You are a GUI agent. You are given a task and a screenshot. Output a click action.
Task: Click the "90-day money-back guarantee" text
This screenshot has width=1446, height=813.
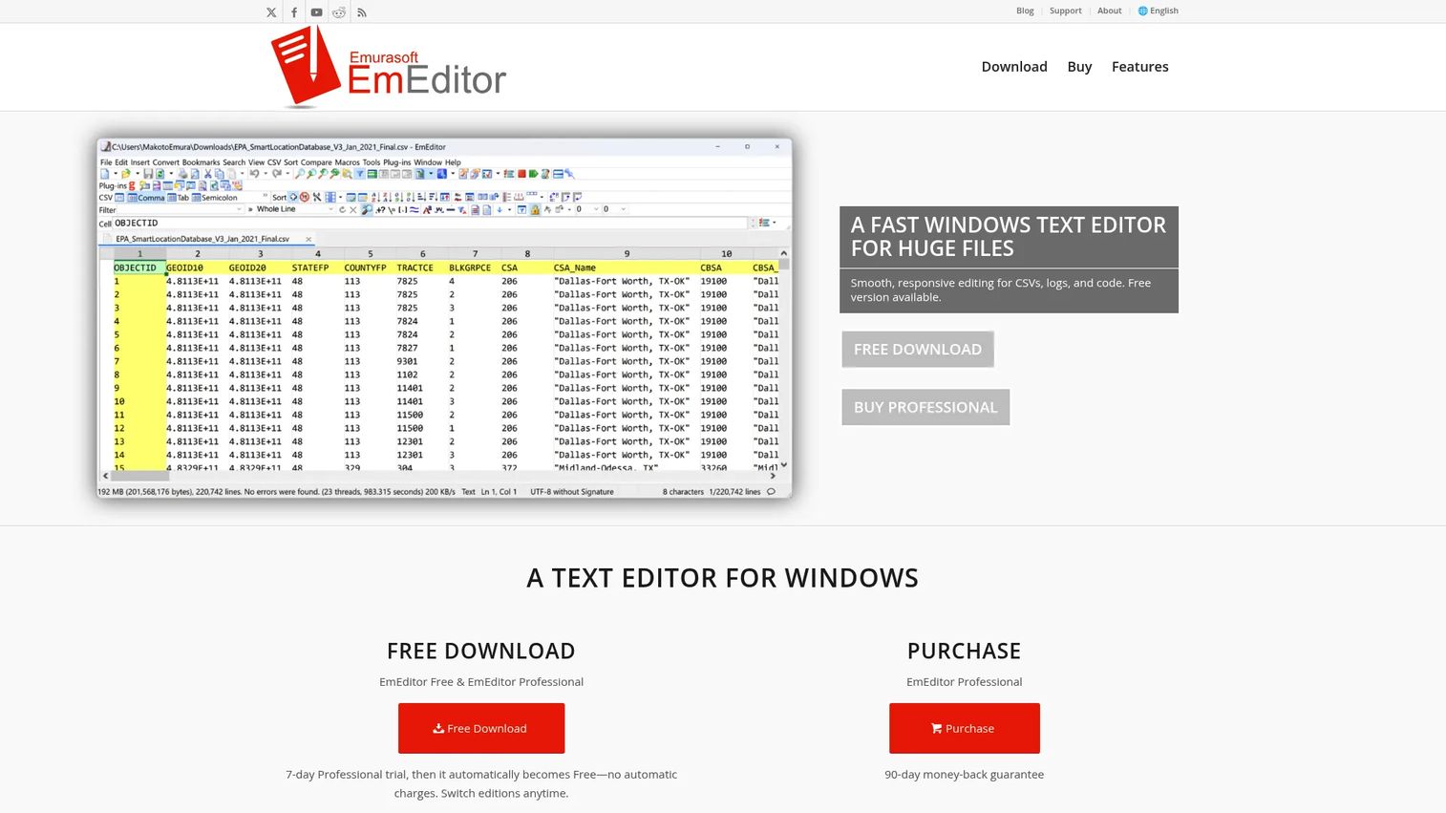click(x=965, y=775)
